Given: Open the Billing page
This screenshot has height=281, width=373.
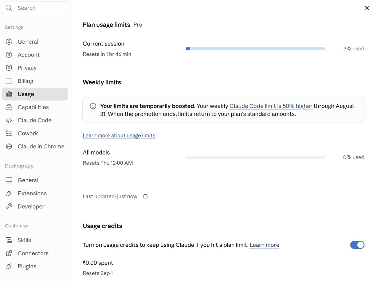Looking at the screenshot, I should coord(35,81).
